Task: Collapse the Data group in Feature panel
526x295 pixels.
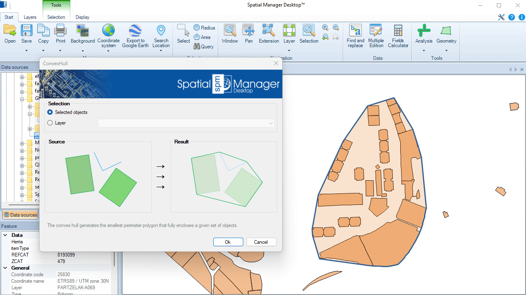Action: tap(5, 235)
